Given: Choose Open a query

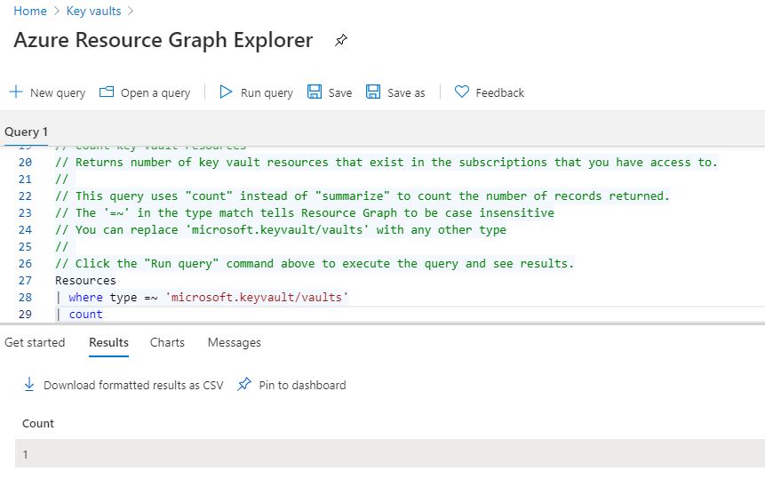Looking at the screenshot, I should click(x=155, y=92).
